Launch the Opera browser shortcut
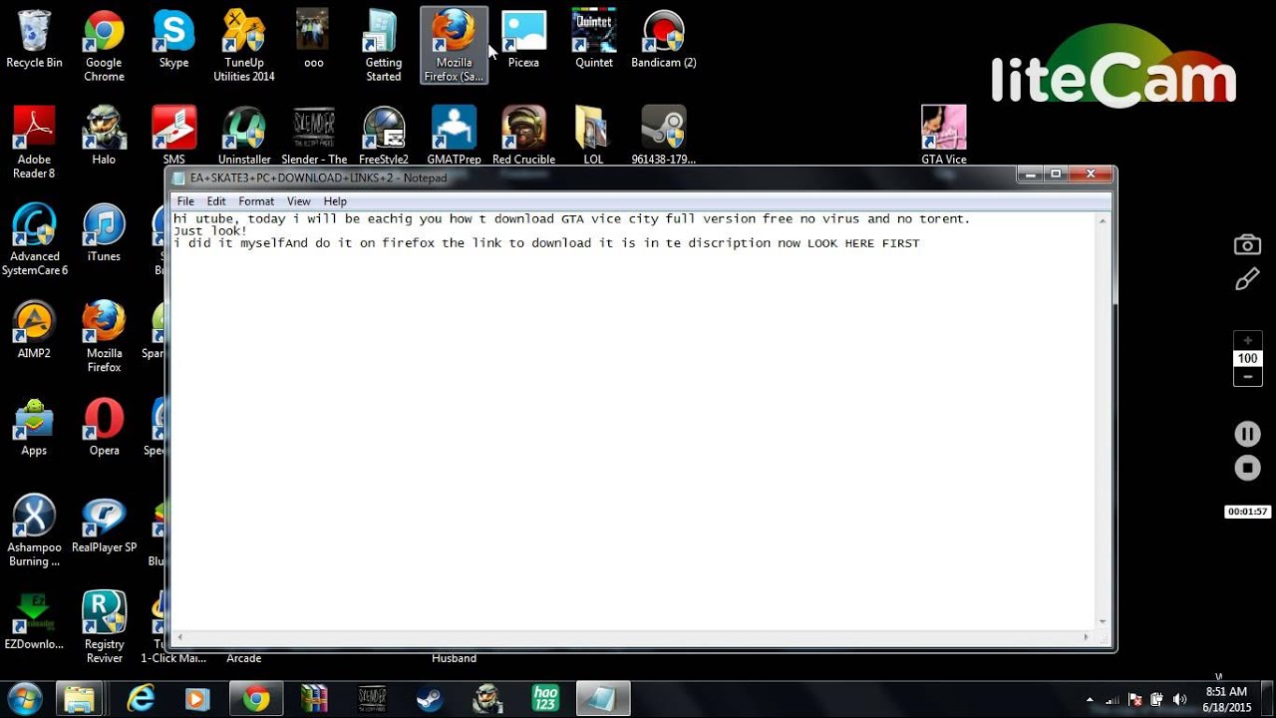 pos(104,428)
